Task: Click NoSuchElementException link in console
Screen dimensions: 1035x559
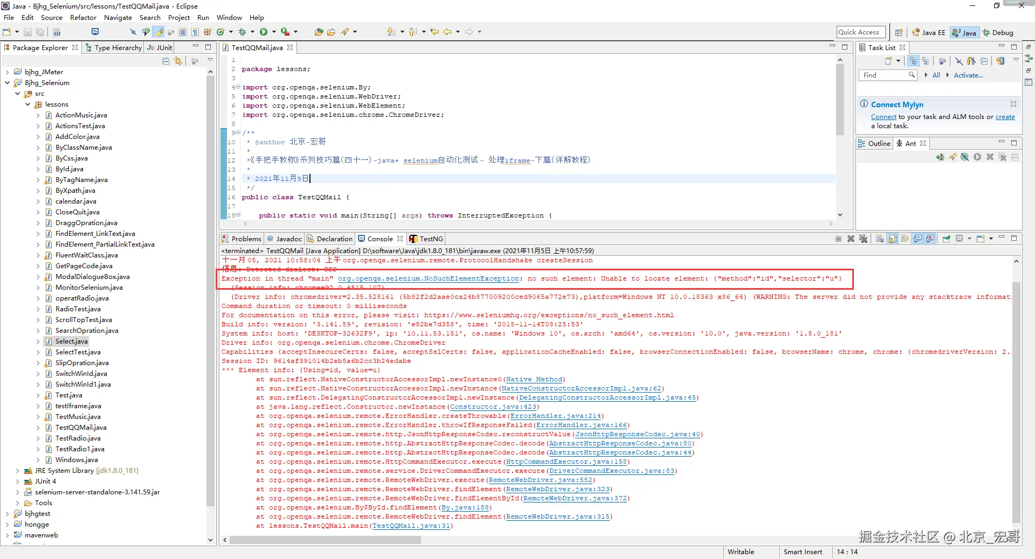Action: point(429,278)
